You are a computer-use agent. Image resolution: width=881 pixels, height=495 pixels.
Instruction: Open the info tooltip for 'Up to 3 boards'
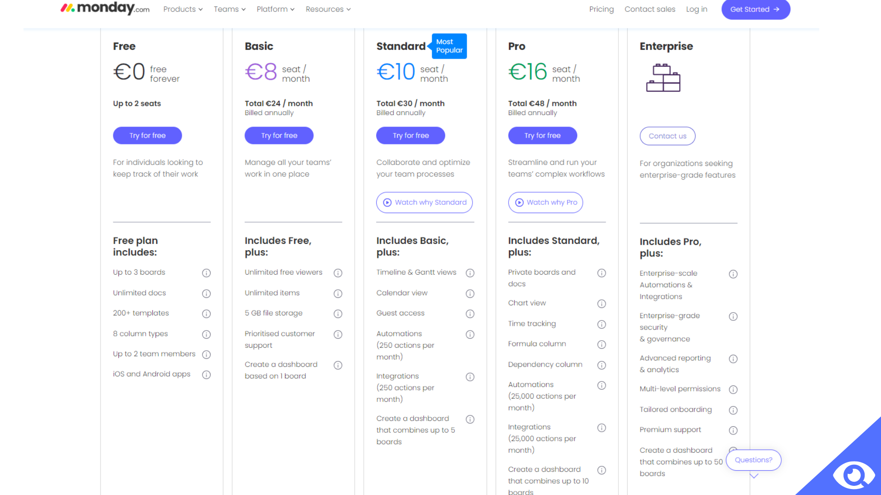coord(206,273)
